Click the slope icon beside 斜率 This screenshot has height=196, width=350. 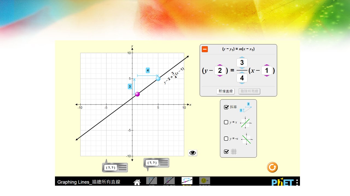246,107
